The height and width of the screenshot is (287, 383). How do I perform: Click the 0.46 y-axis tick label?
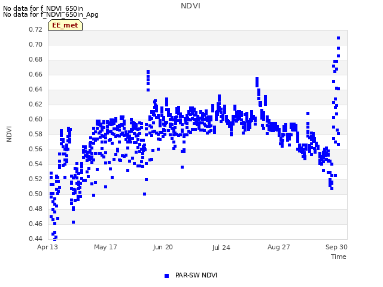(x=36, y=224)
